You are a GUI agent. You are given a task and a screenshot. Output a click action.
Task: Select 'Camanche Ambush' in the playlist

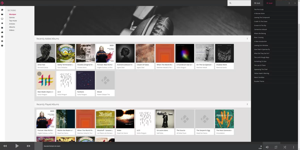coord(274,29)
